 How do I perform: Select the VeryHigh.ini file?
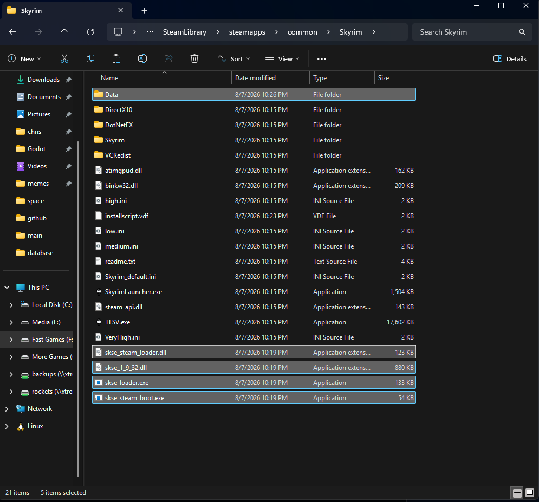click(254, 337)
